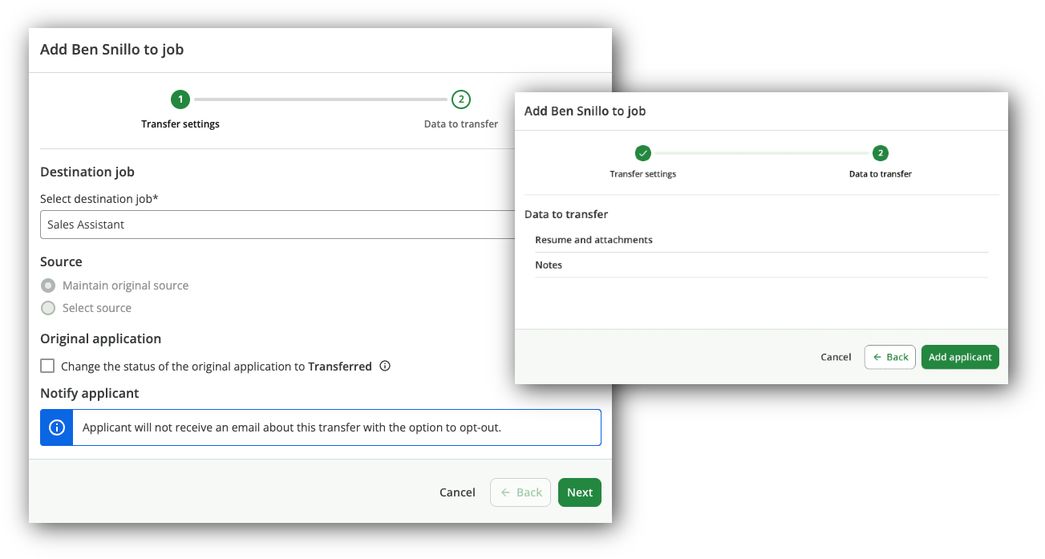Image resolution: width=1045 pixels, height=559 pixels.
Task: Click step 2 circle in right dialog
Action: click(881, 153)
